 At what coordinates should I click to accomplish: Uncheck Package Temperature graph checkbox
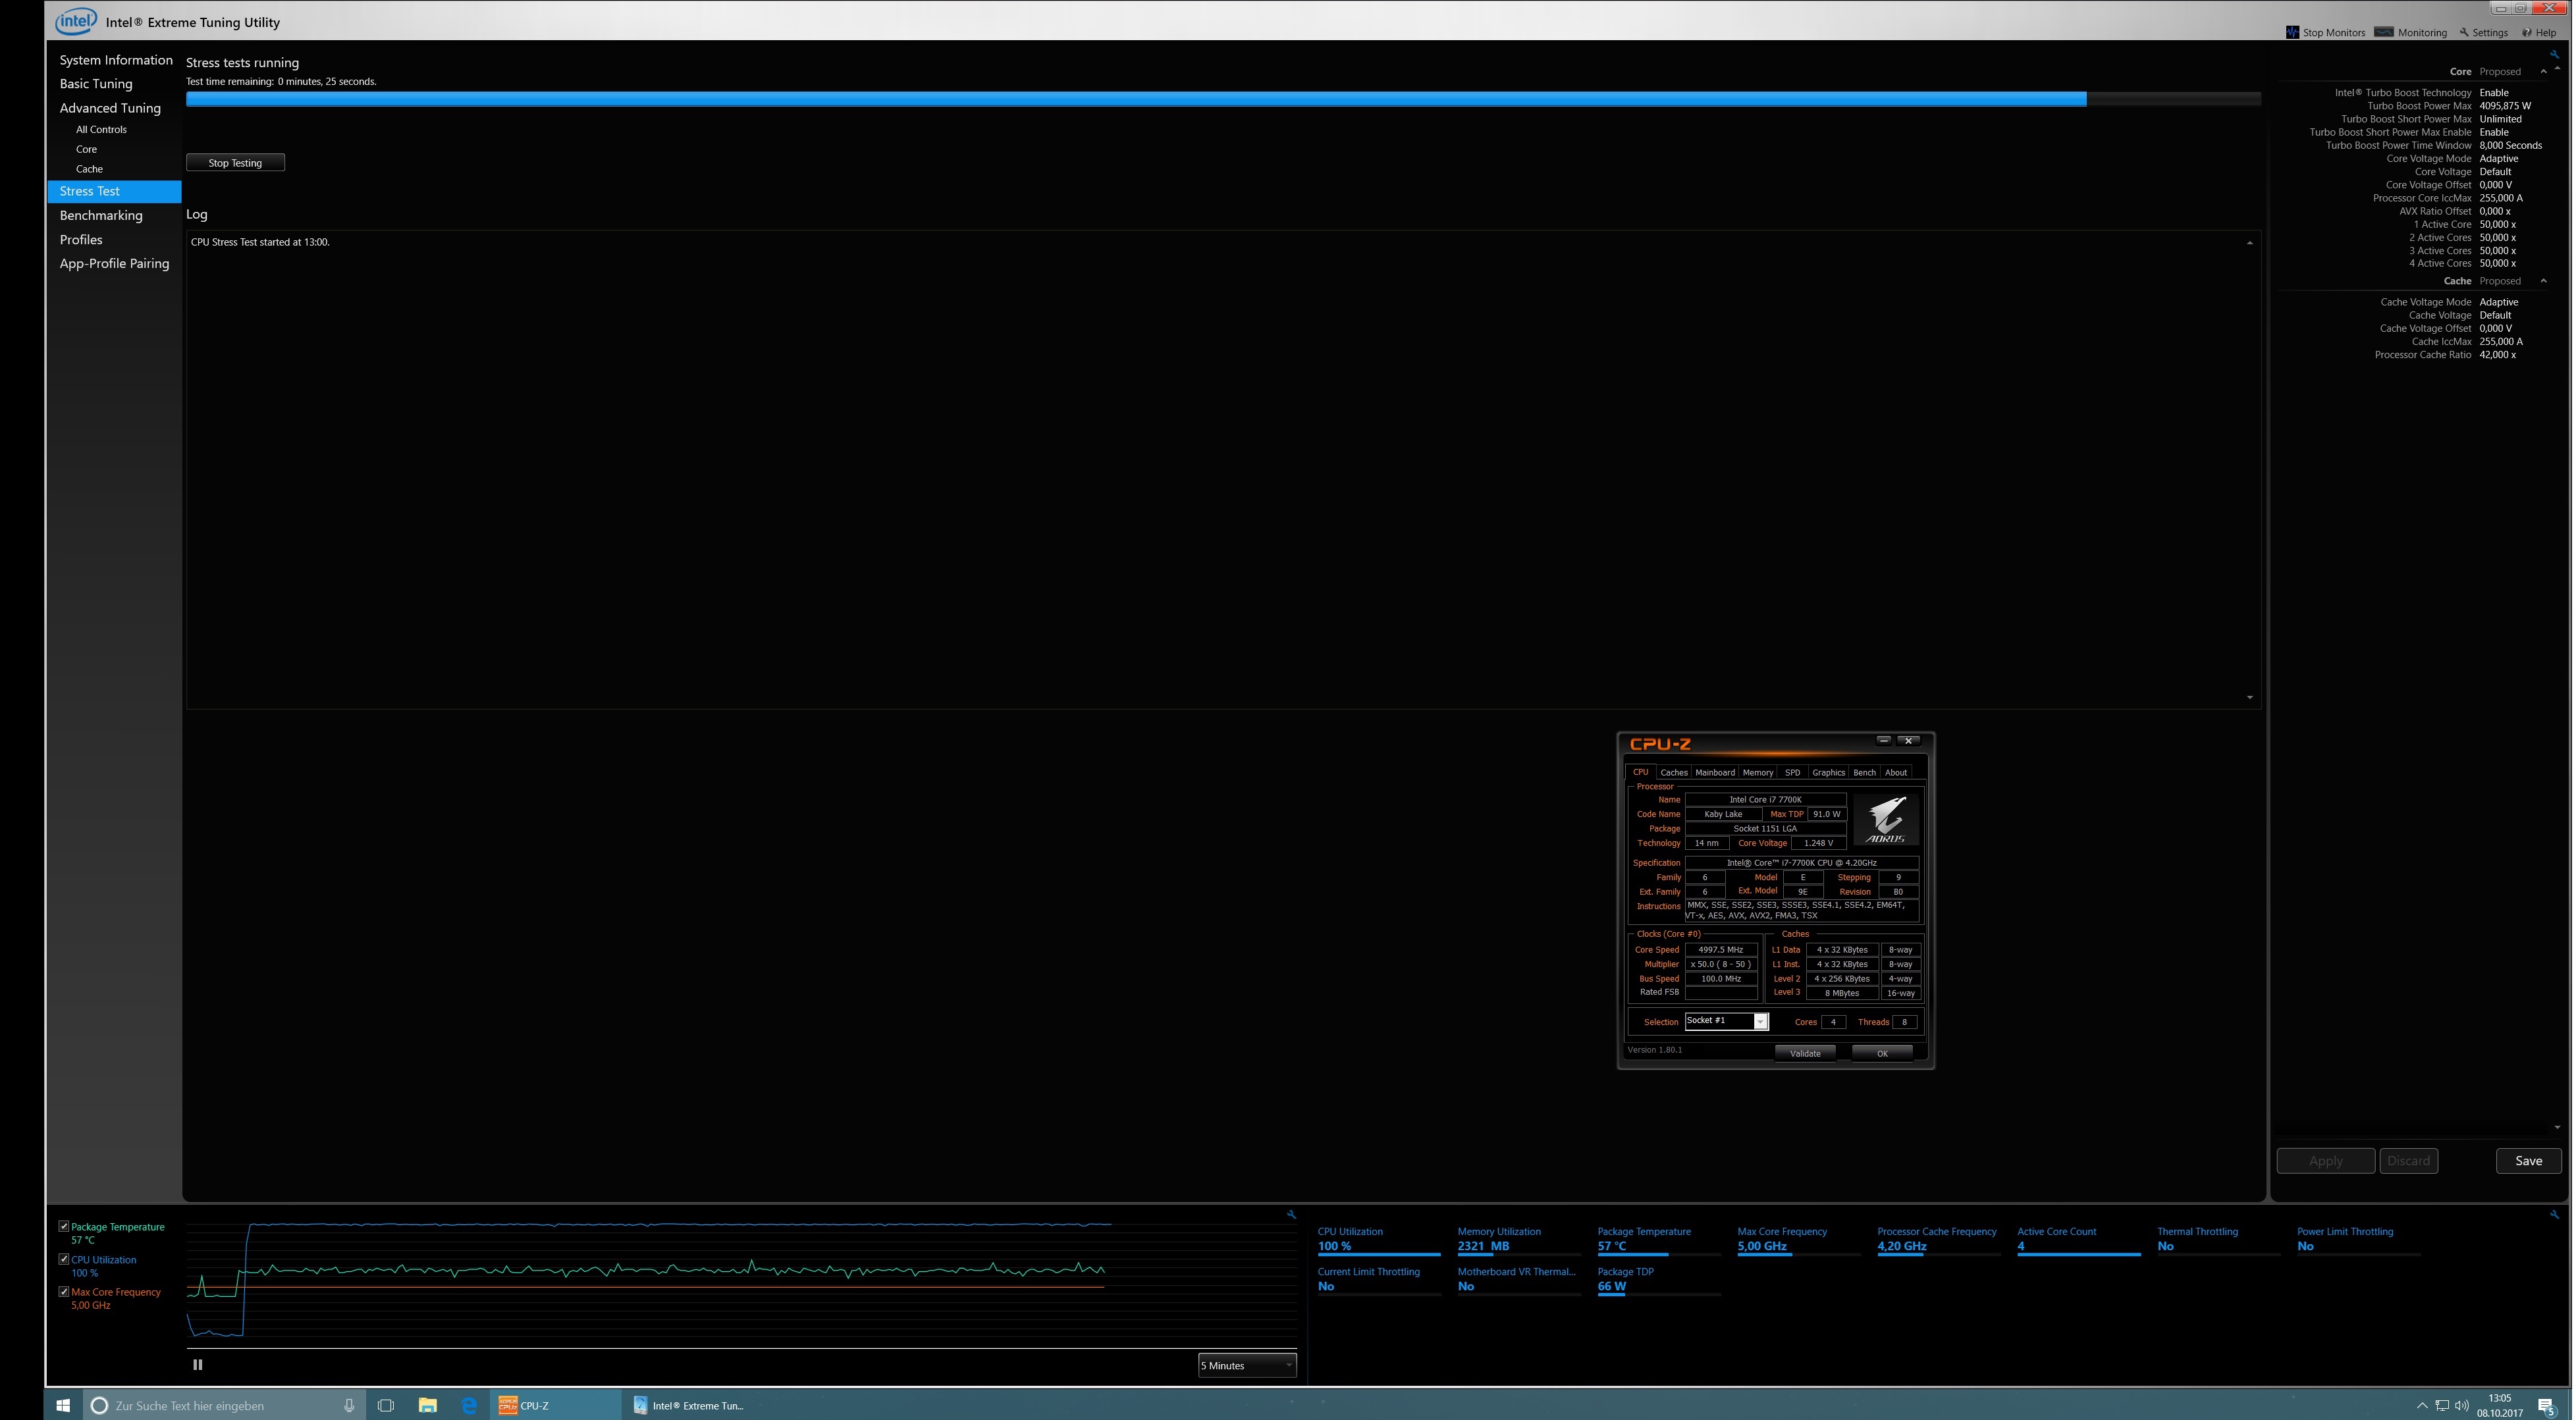64,1226
